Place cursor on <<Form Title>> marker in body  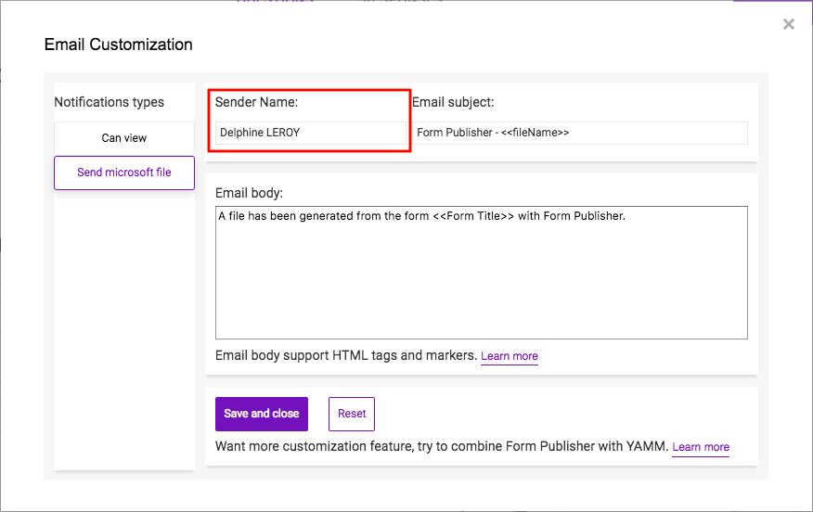(x=473, y=216)
